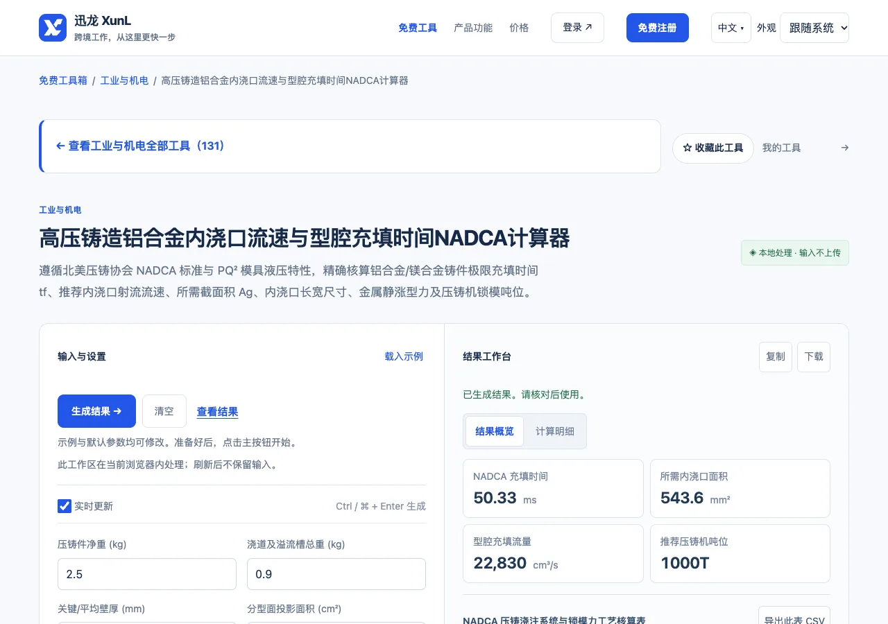The height and width of the screenshot is (624, 888).
Task: Click the 型腔充填流量 value 22,830
Action: pyautogui.click(x=500, y=563)
